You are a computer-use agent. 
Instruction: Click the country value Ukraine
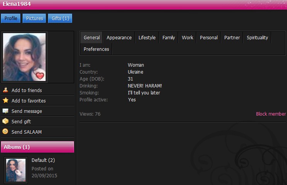136,72
